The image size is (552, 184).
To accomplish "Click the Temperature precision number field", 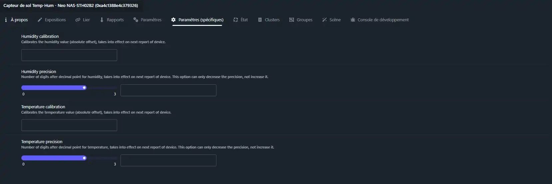I will pyautogui.click(x=168, y=160).
